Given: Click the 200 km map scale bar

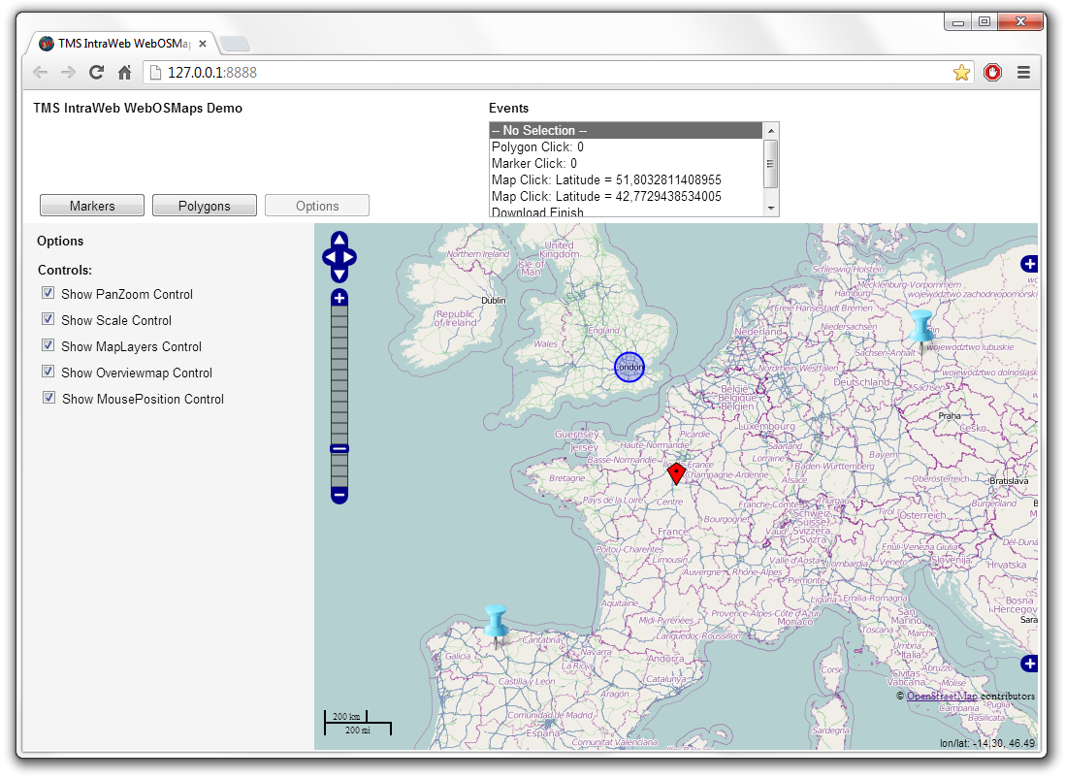Looking at the screenshot, I should coord(345,717).
